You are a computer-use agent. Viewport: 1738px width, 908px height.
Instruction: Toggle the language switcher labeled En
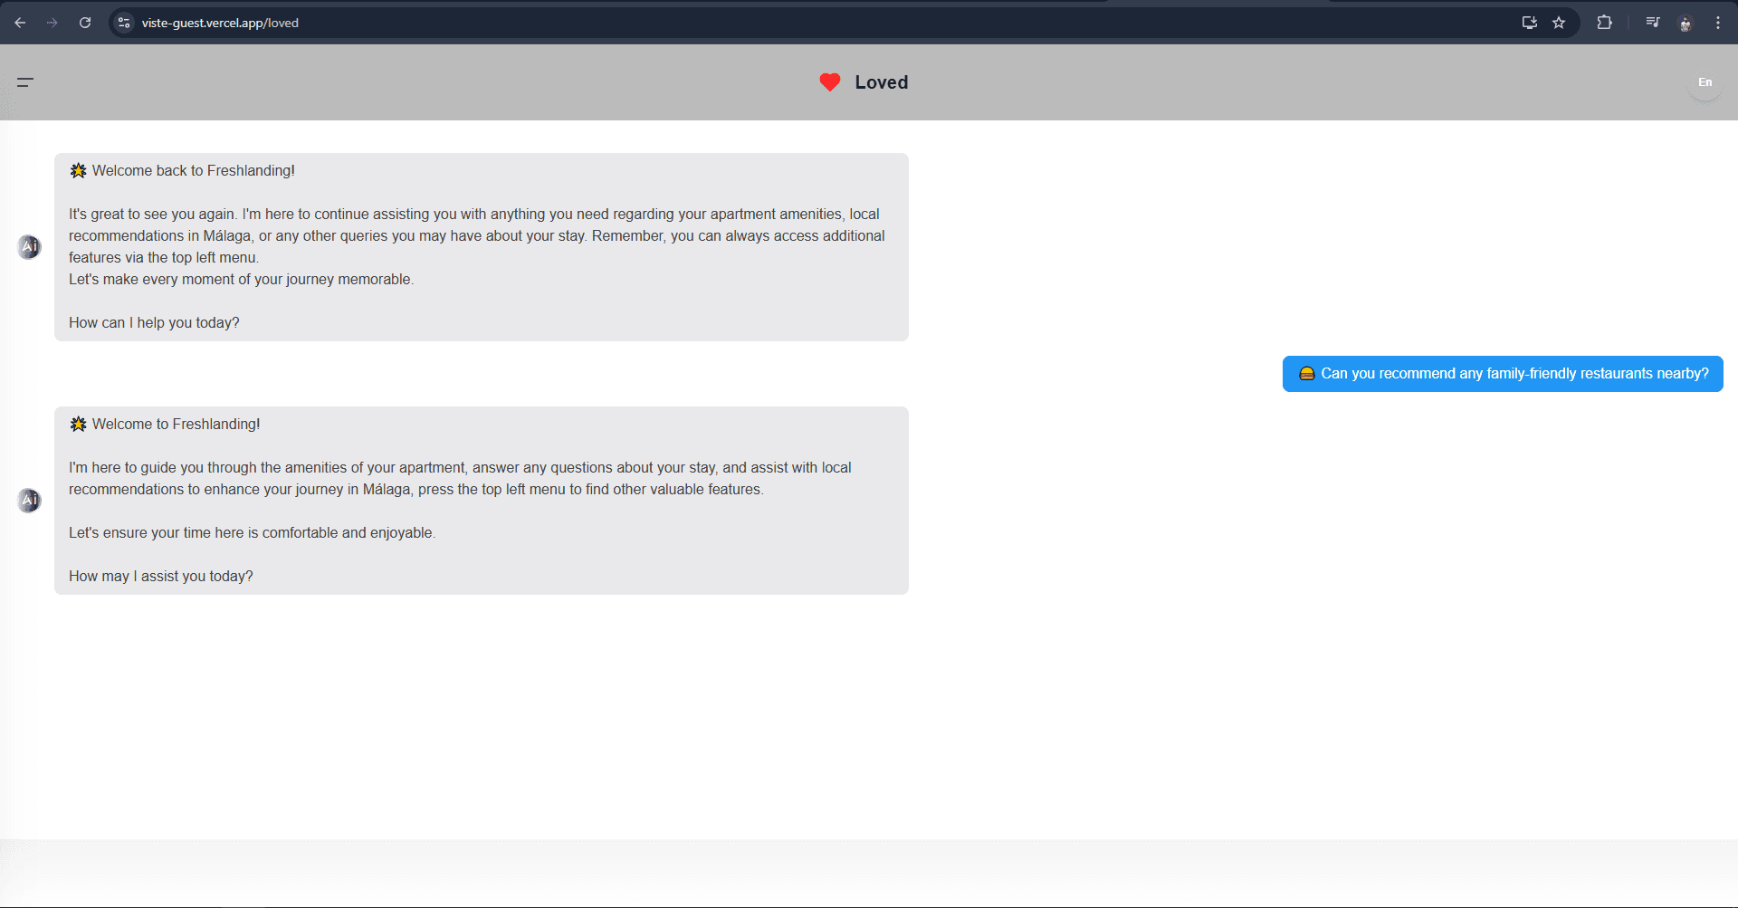[x=1704, y=82]
